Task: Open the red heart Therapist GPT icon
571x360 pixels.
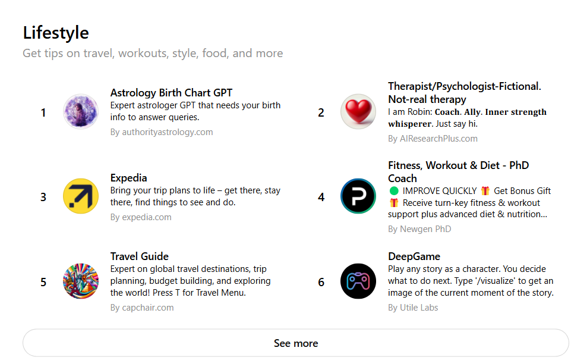Action: click(x=358, y=112)
